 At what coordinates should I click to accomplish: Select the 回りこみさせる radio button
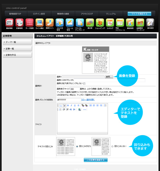(x=77, y=146)
